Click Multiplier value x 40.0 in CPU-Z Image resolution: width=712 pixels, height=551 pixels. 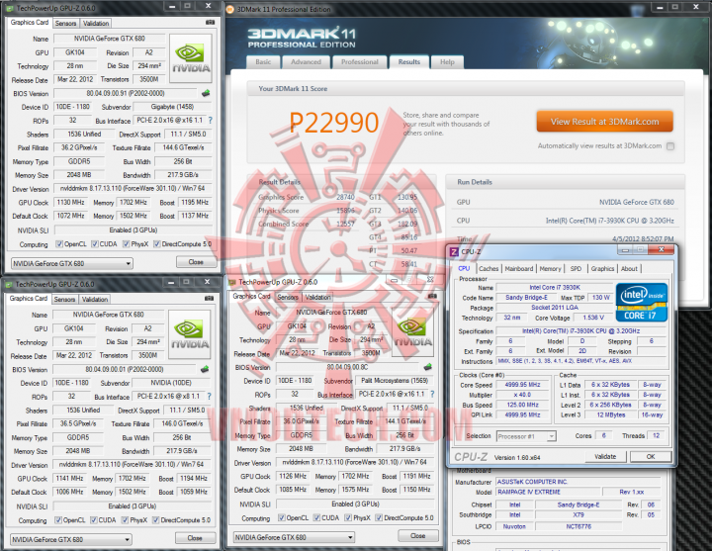(522, 395)
